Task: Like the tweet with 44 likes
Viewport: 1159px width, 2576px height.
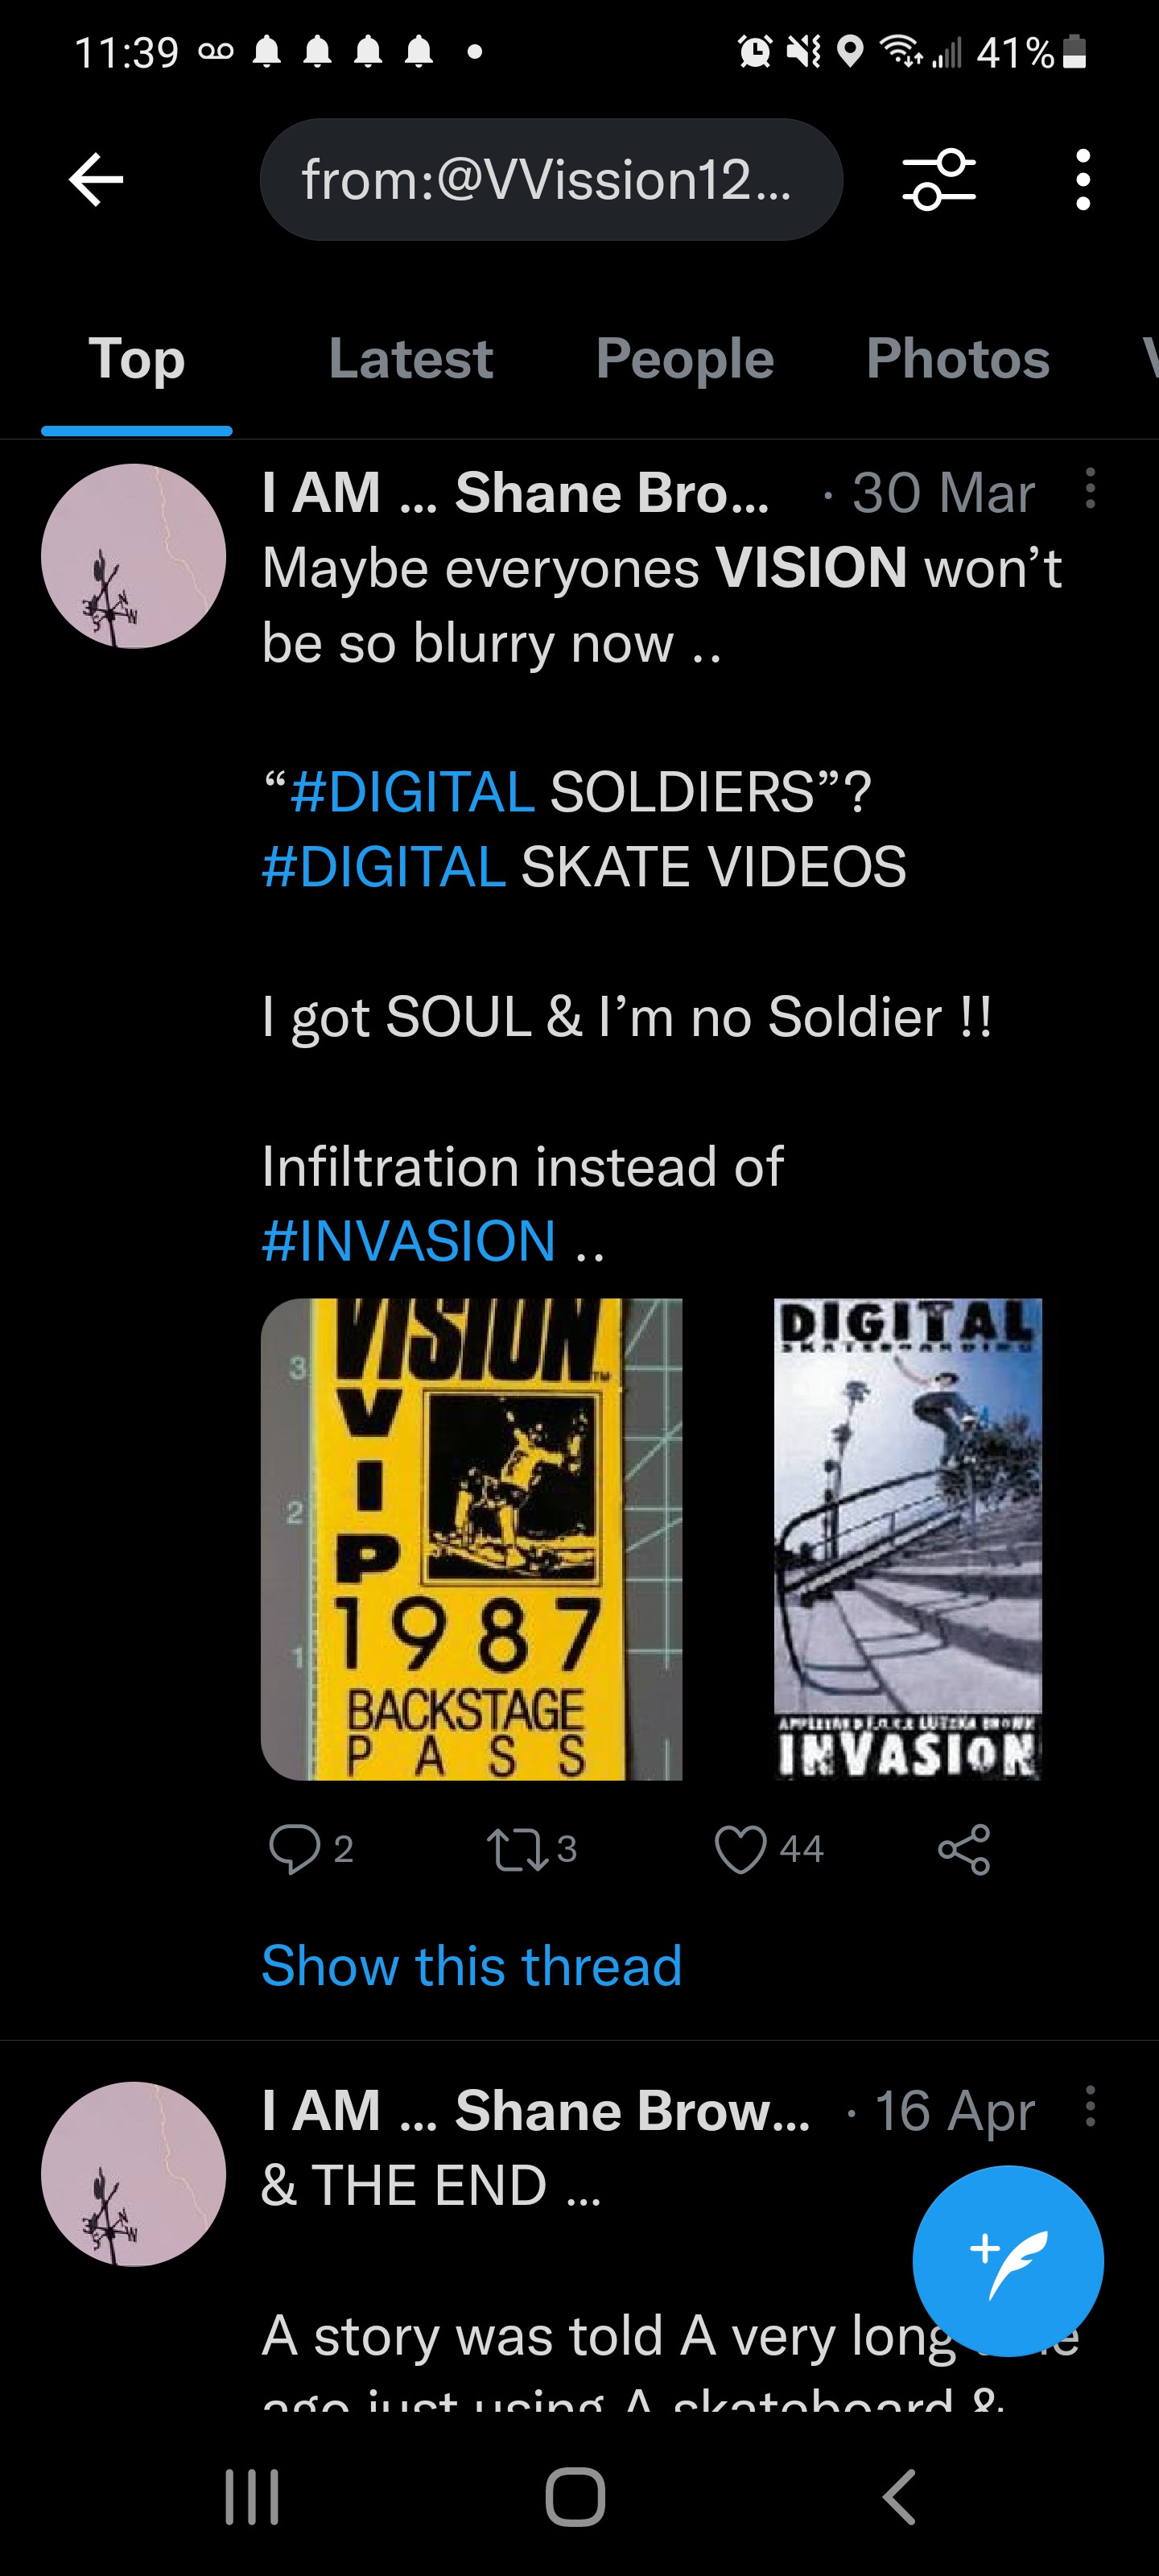Action: tap(740, 1849)
